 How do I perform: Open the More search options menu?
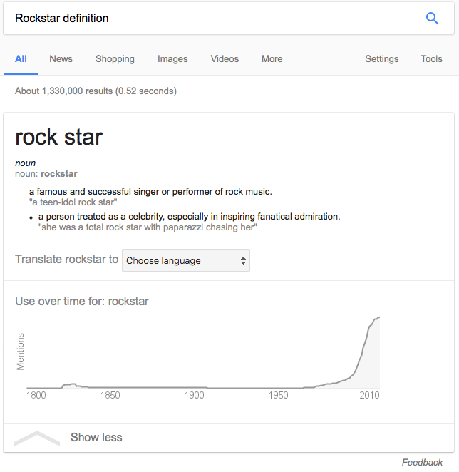[272, 59]
